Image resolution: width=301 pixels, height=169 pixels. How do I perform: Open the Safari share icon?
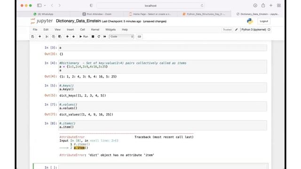pyautogui.click(x=263, y=5)
